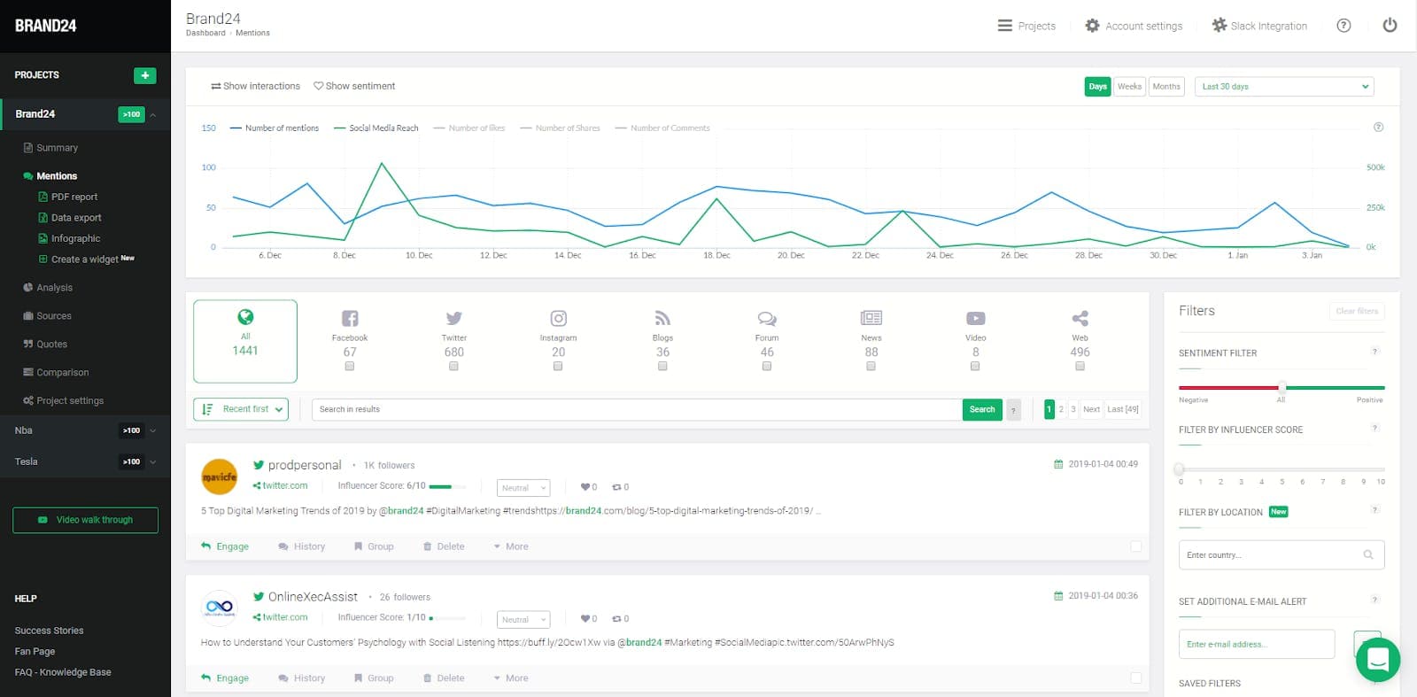This screenshot has width=1417, height=697.
Task: Open the Quotes sidebar item
Action: tap(45, 345)
